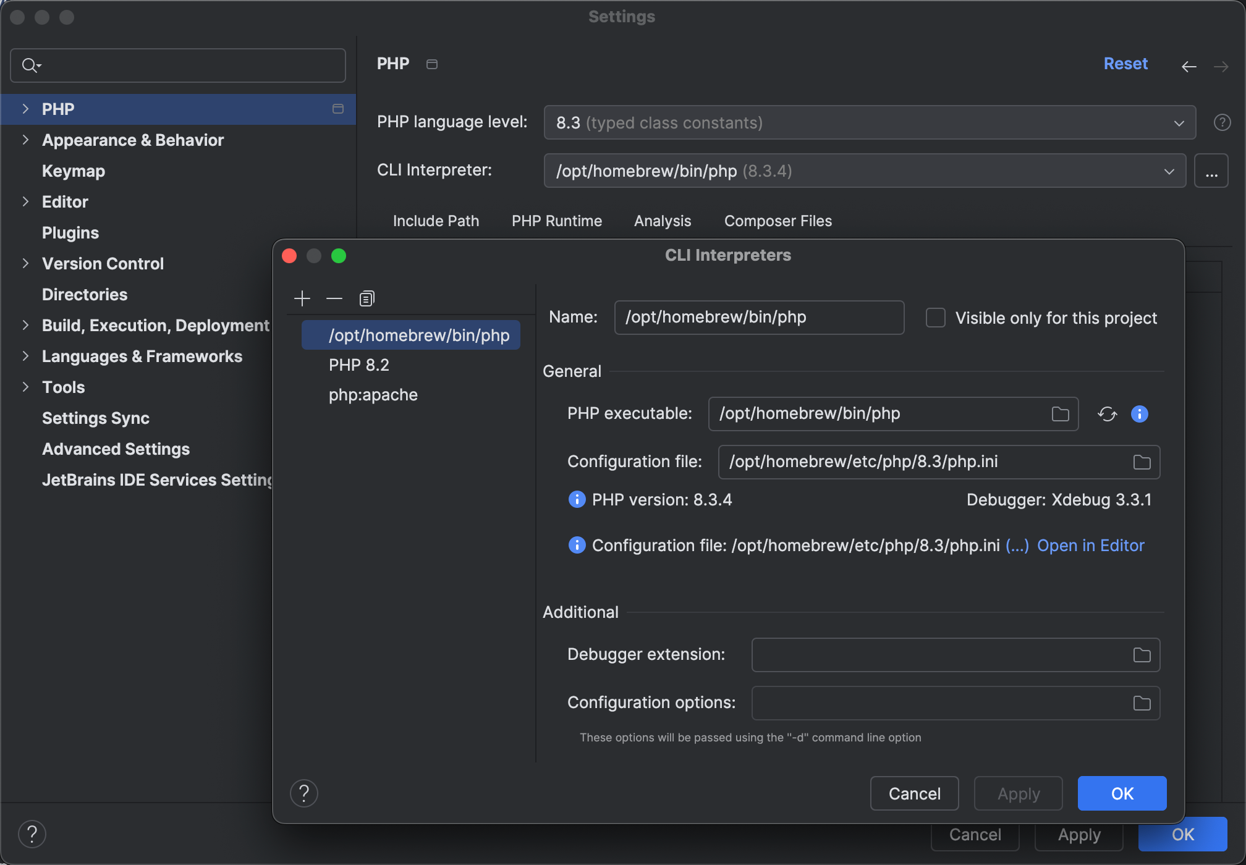Refresh PHP info with the reload icon
1246x865 pixels.
click(x=1107, y=414)
